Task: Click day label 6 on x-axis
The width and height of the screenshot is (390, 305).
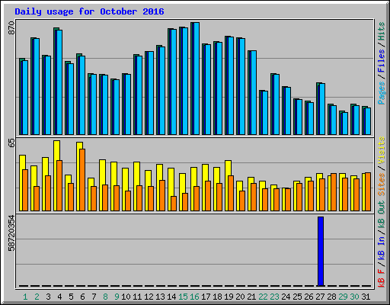Action: click(82, 297)
